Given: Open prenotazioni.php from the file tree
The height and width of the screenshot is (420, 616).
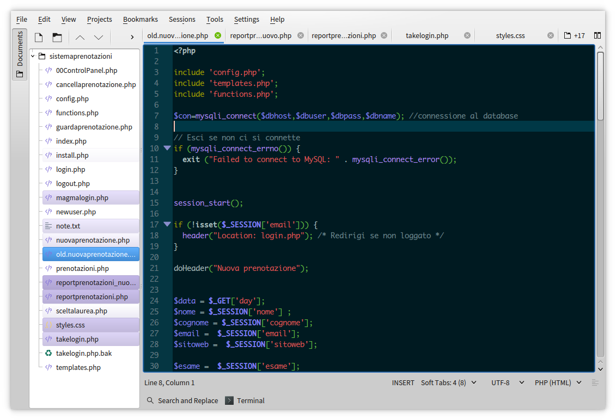Looking at the screenshot, I should (x=91, y=268).
